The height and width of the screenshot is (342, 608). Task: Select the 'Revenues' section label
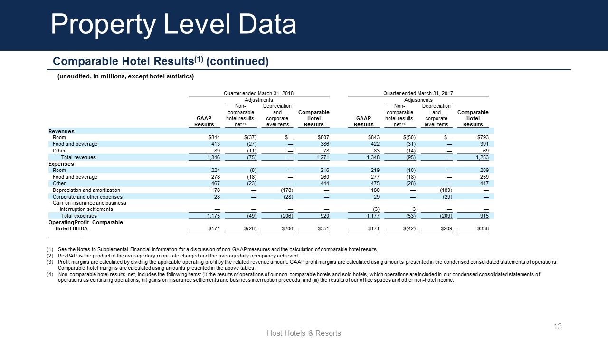[x=61, y=131]
